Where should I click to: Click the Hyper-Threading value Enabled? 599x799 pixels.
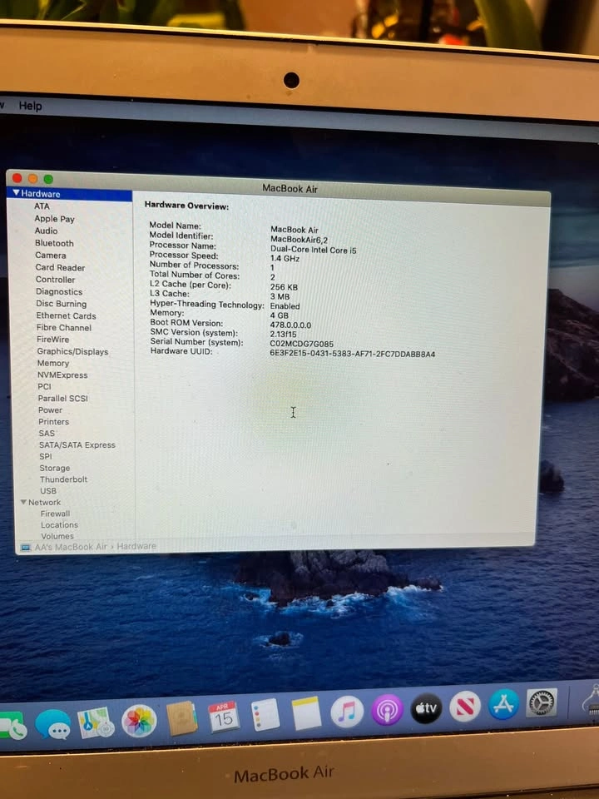tap(285, 306)
